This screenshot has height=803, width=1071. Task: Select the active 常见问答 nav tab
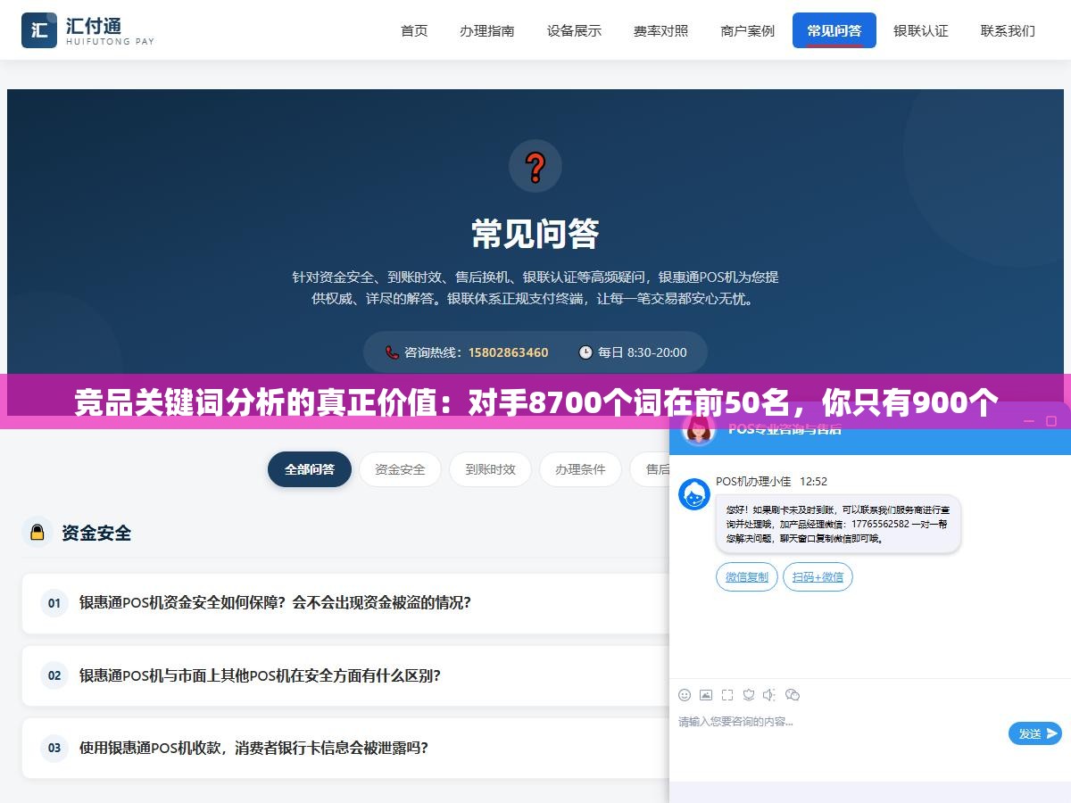[x=834, y=30]
